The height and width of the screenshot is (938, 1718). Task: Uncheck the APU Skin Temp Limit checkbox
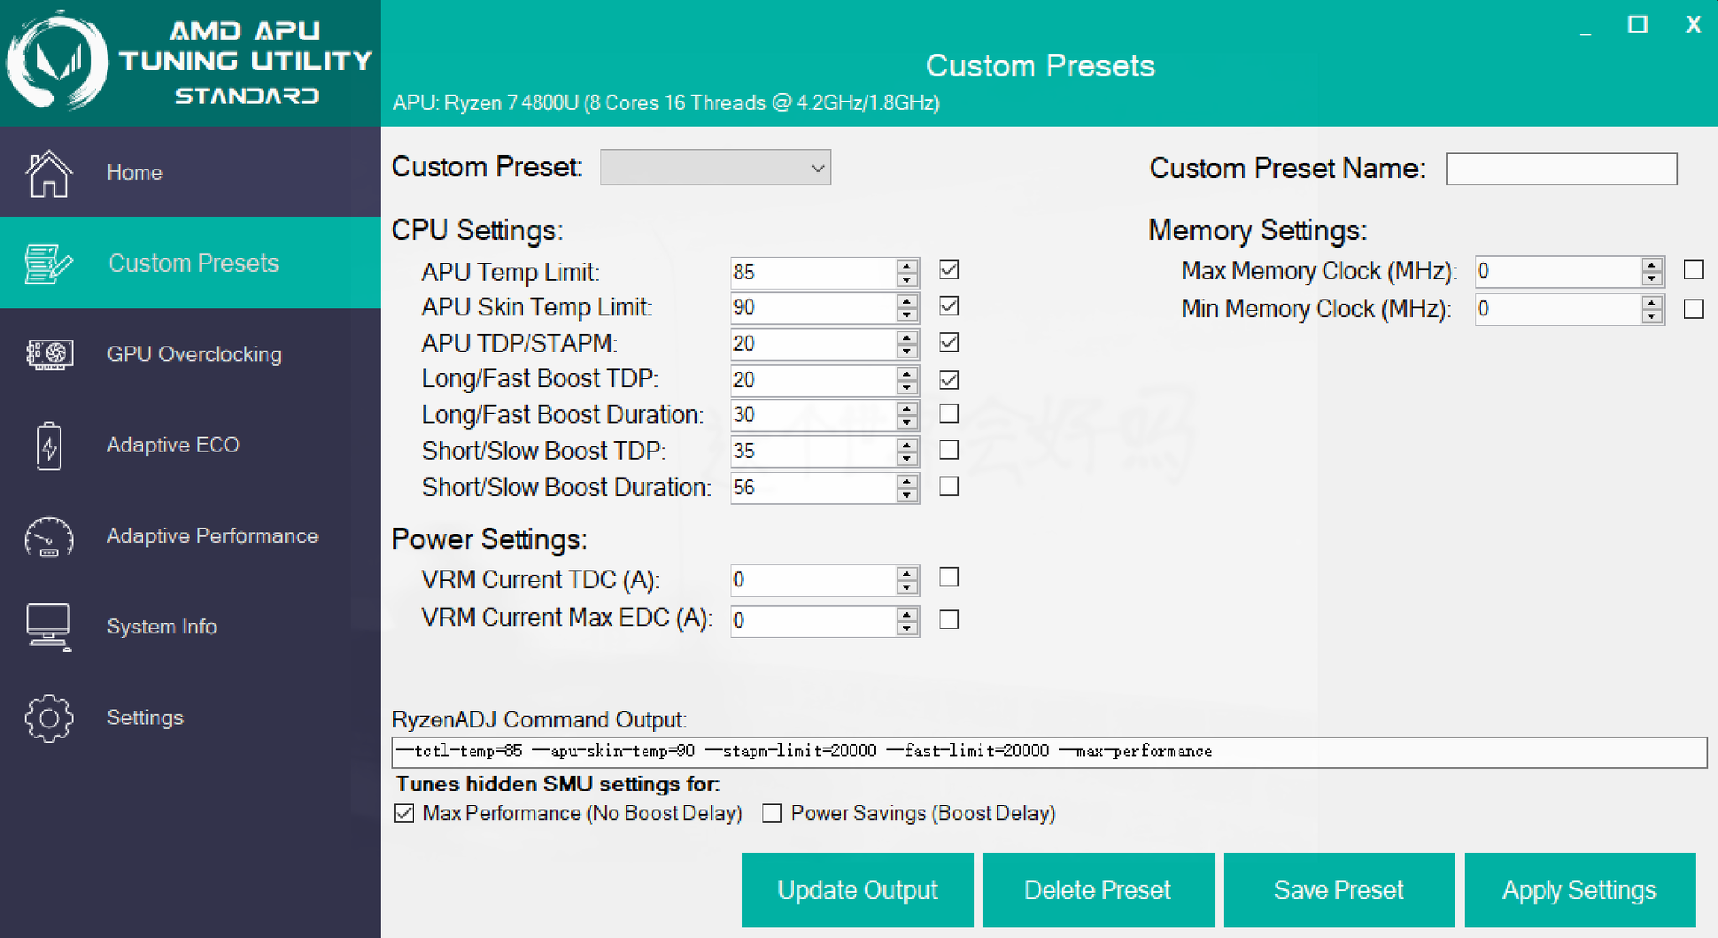point(949,305)
